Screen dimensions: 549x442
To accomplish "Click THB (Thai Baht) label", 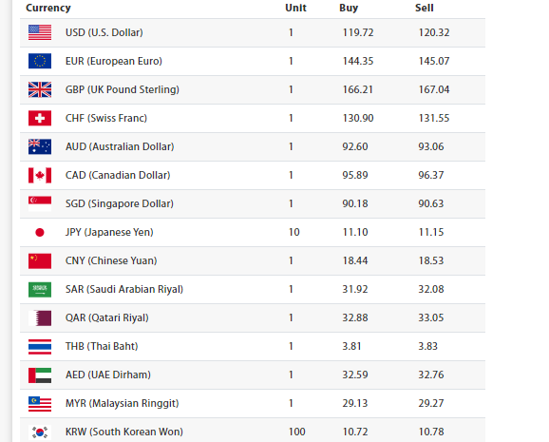I will click(x=102, y=346).
